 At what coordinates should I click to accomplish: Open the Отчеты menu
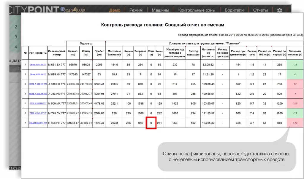point(260,10)
